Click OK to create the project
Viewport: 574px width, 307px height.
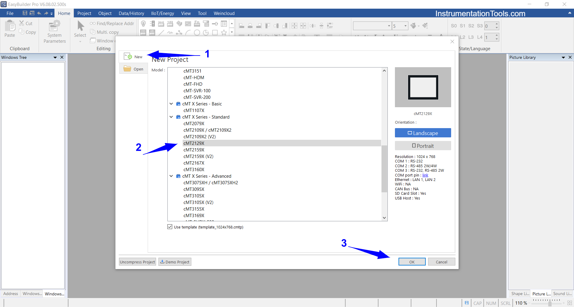point(412,262)
